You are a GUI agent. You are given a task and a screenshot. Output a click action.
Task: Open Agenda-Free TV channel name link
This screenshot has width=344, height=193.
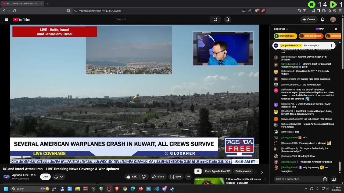(22, 175)
